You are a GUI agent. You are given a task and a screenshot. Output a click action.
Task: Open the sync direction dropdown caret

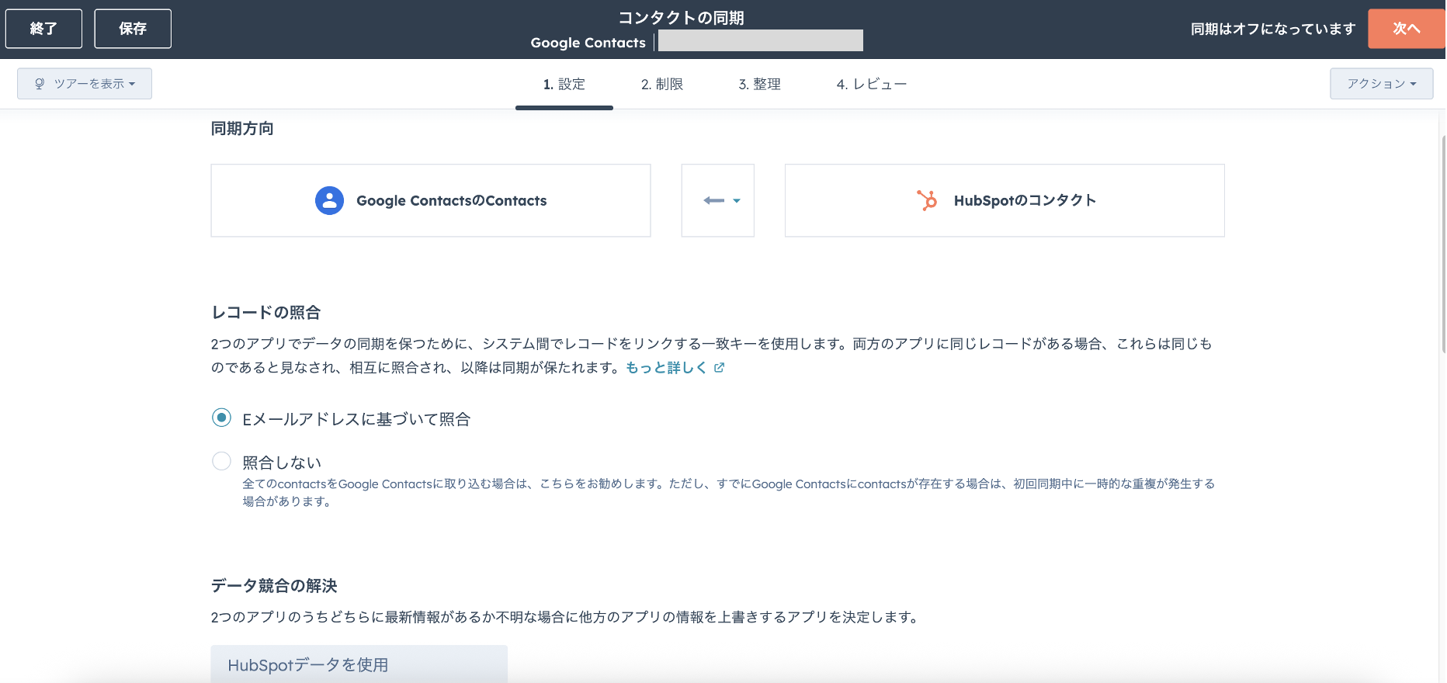pos(737,201)
